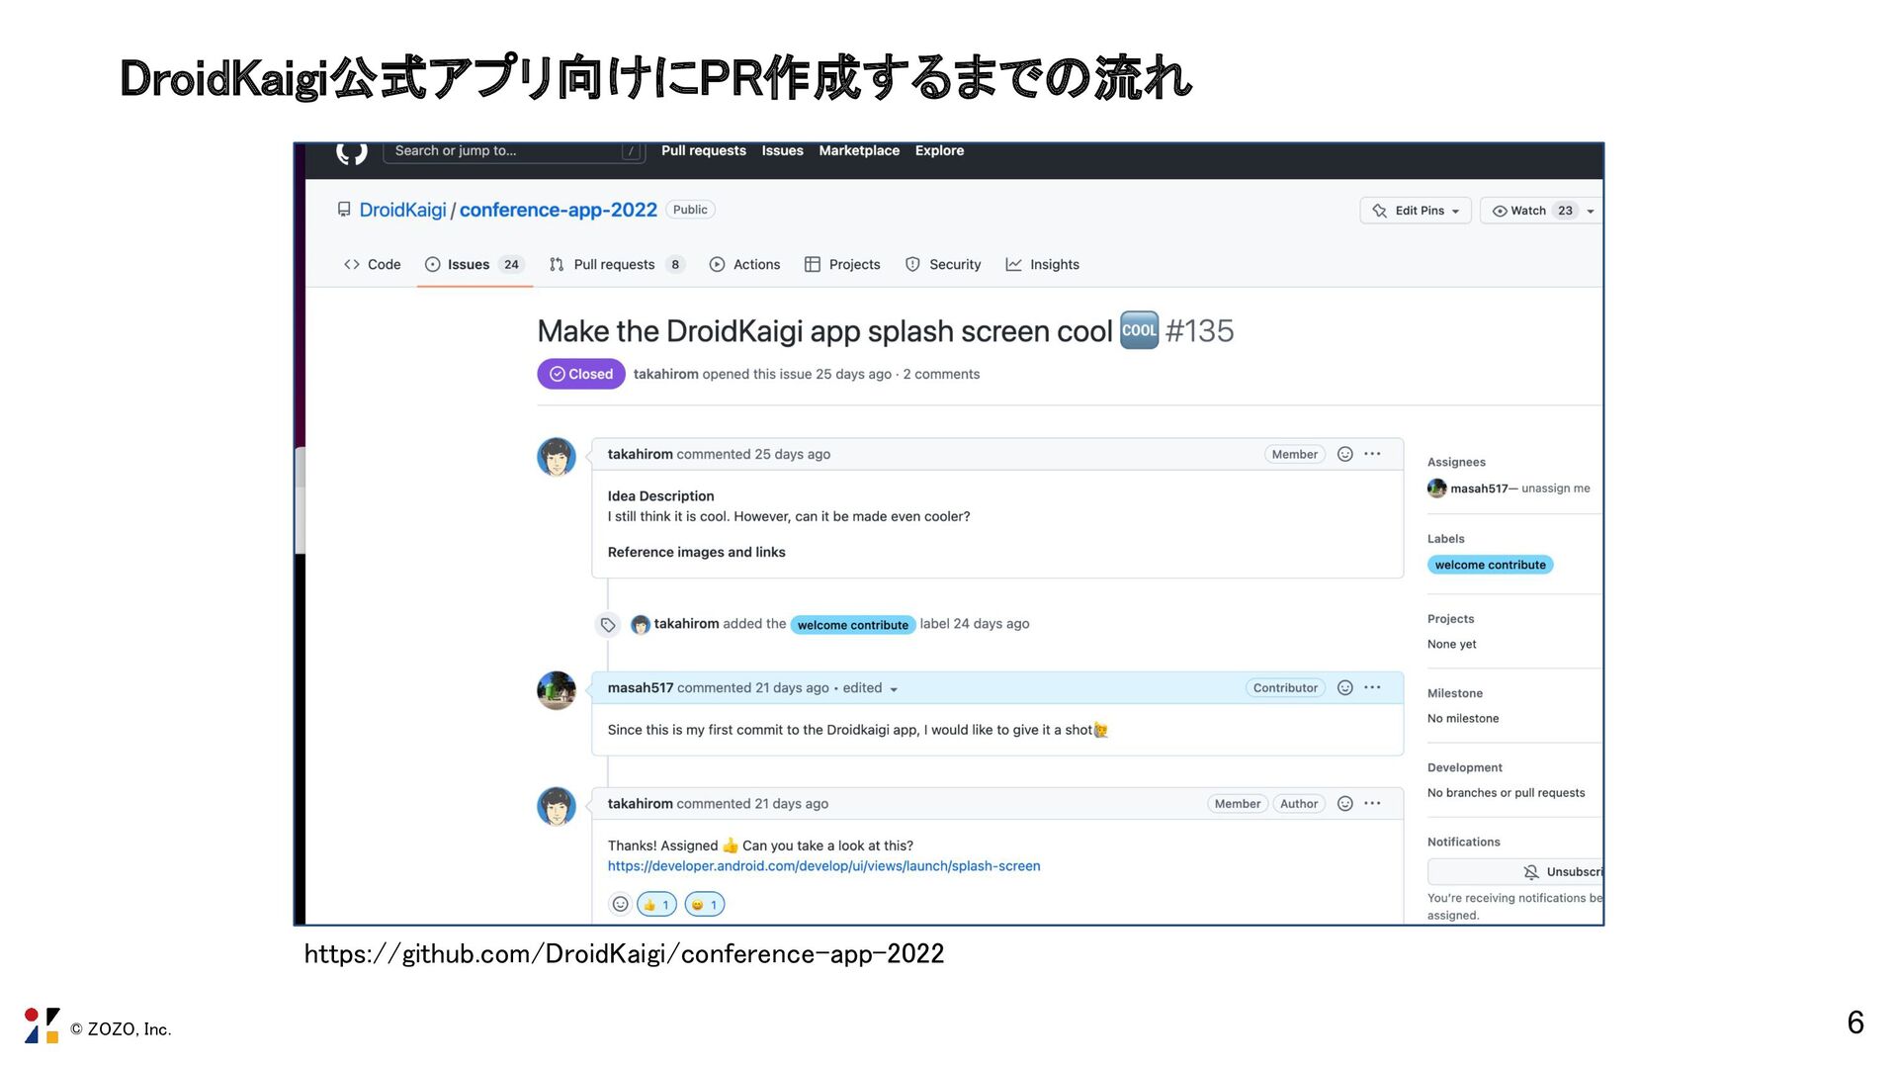Open the Edit Pins dropdown
Viewport: 1898px width, 1068px height.
(x=1416, y=211)
